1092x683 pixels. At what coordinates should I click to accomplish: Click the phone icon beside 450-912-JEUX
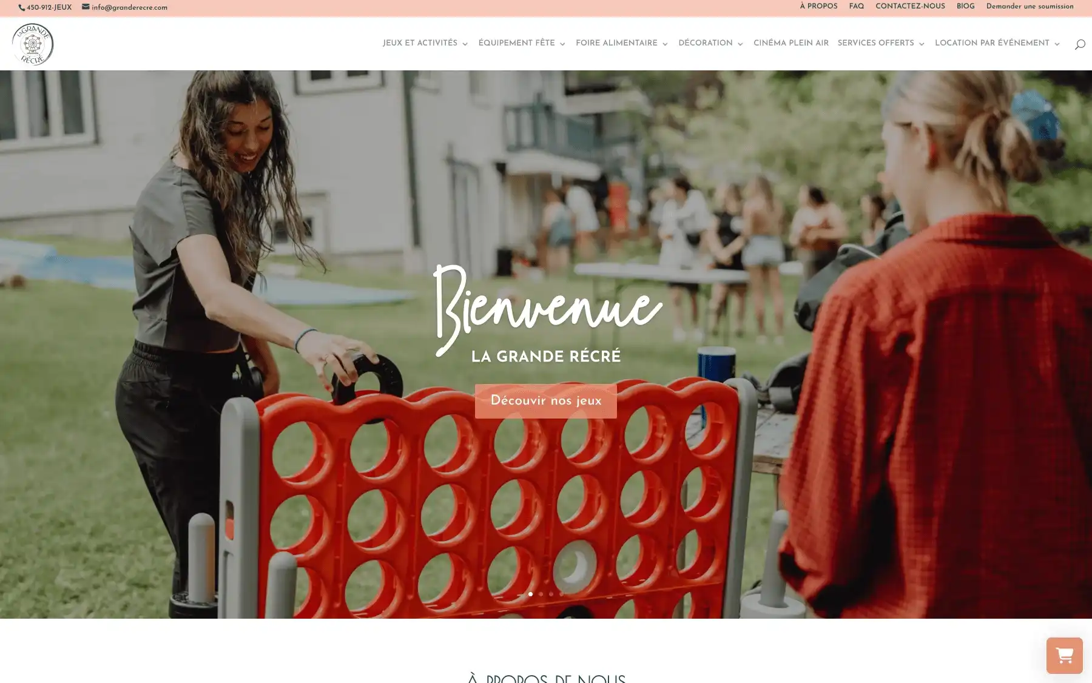(x=22, y=8)
